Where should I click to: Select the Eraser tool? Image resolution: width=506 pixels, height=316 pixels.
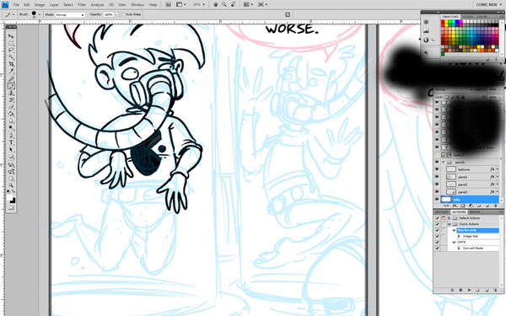click(11, 107)
